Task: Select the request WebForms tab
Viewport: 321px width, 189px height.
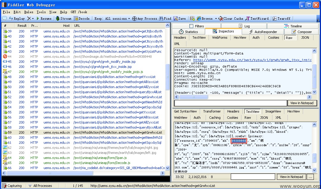Action: click(220, 38)
